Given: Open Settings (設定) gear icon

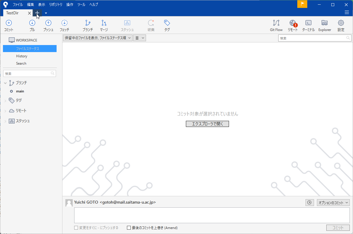Looking at the screenshot, I should [341, 23].
